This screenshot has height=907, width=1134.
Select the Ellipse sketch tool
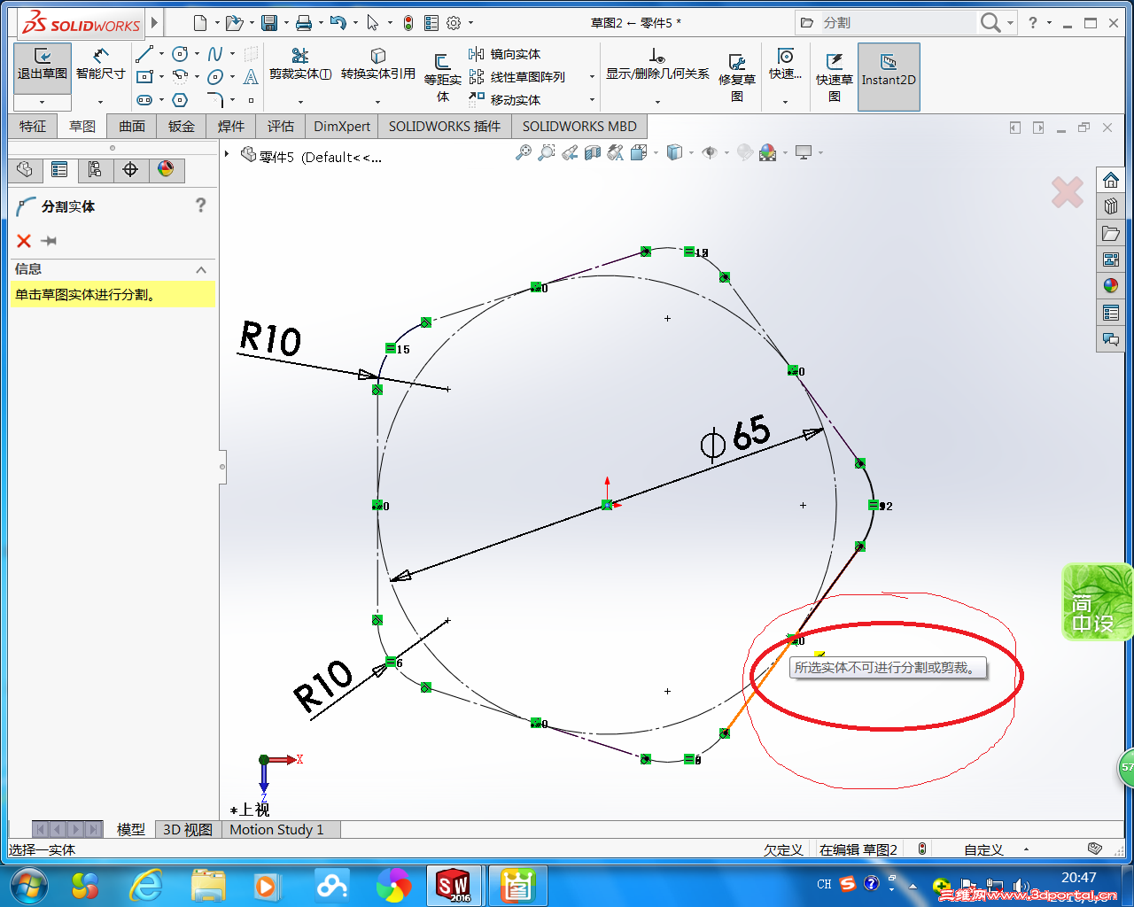coord(215,77)
